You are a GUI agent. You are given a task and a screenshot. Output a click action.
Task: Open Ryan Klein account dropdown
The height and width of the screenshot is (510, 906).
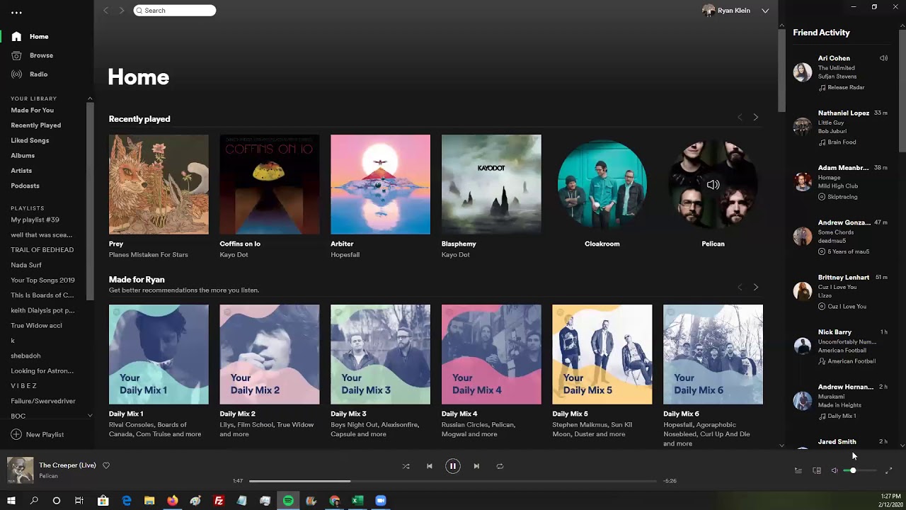click(x=765, y=11)
